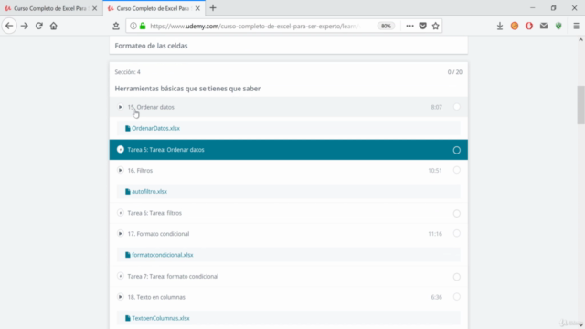Download TextoenColumnas.xlsx file
The image size is (585, 329).
click(x=161, y=319)
